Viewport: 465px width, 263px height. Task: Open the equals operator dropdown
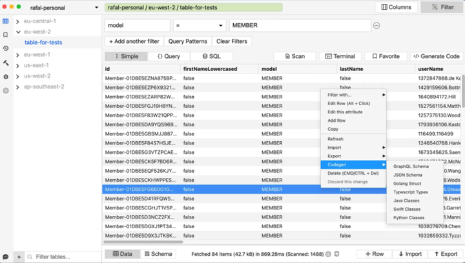pos(200,25)
